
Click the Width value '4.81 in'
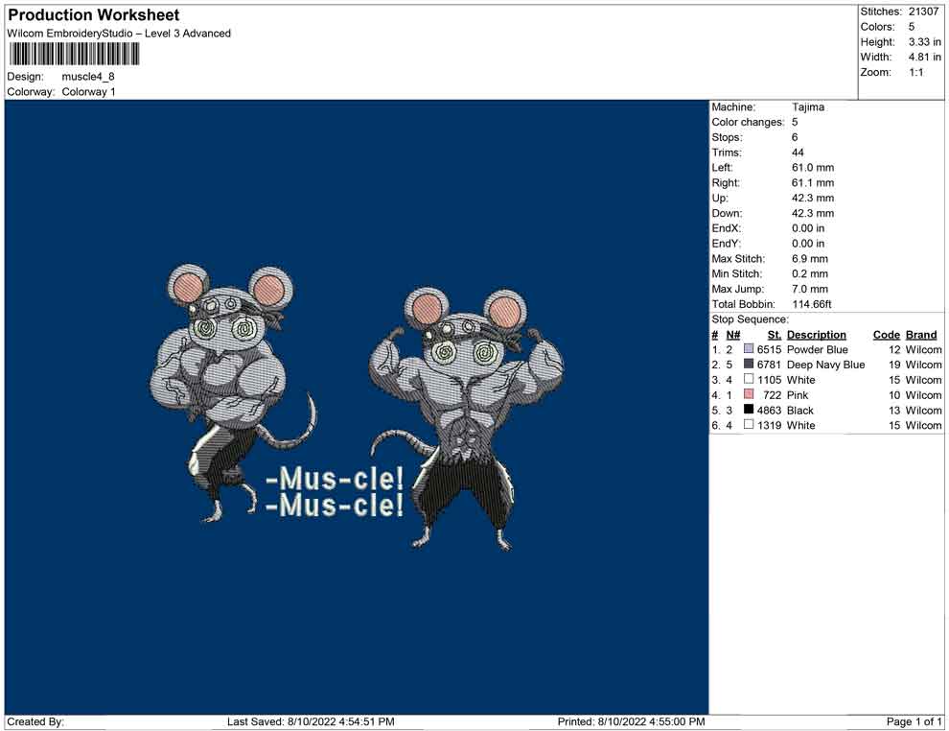(x=925, y=57)
